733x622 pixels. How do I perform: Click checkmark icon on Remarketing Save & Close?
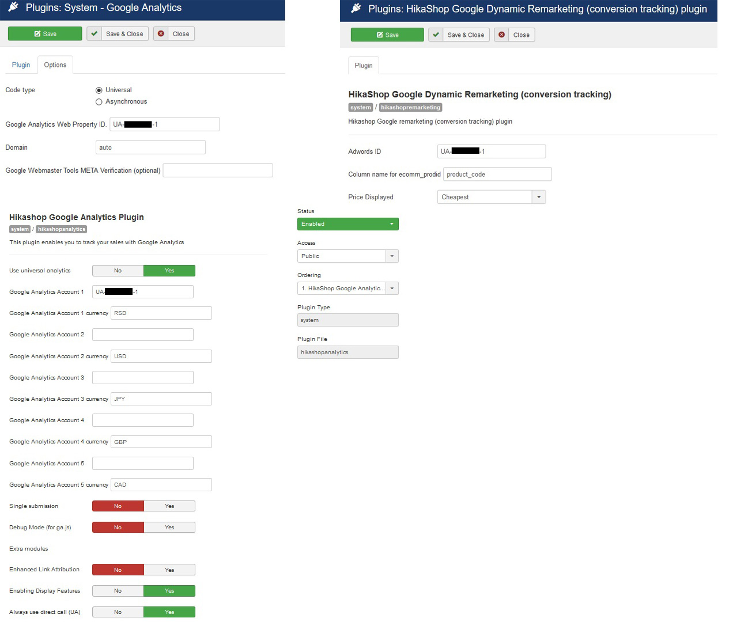(x=436, y=35)
